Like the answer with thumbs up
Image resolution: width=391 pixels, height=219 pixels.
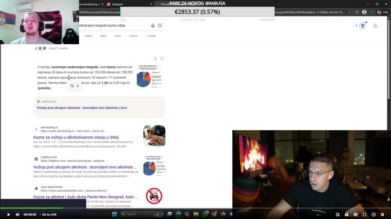click(x=155, y=58)
